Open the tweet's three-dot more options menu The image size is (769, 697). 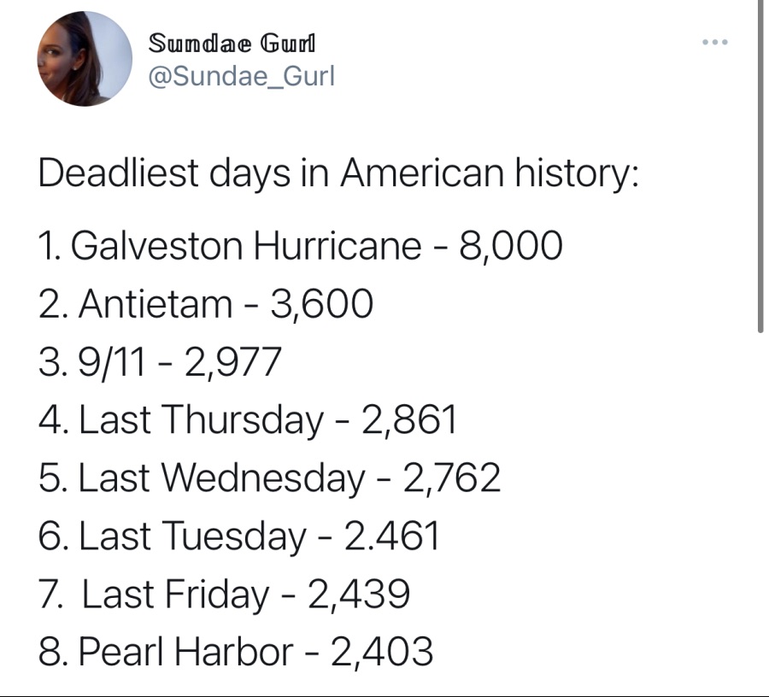click(714, 42)
